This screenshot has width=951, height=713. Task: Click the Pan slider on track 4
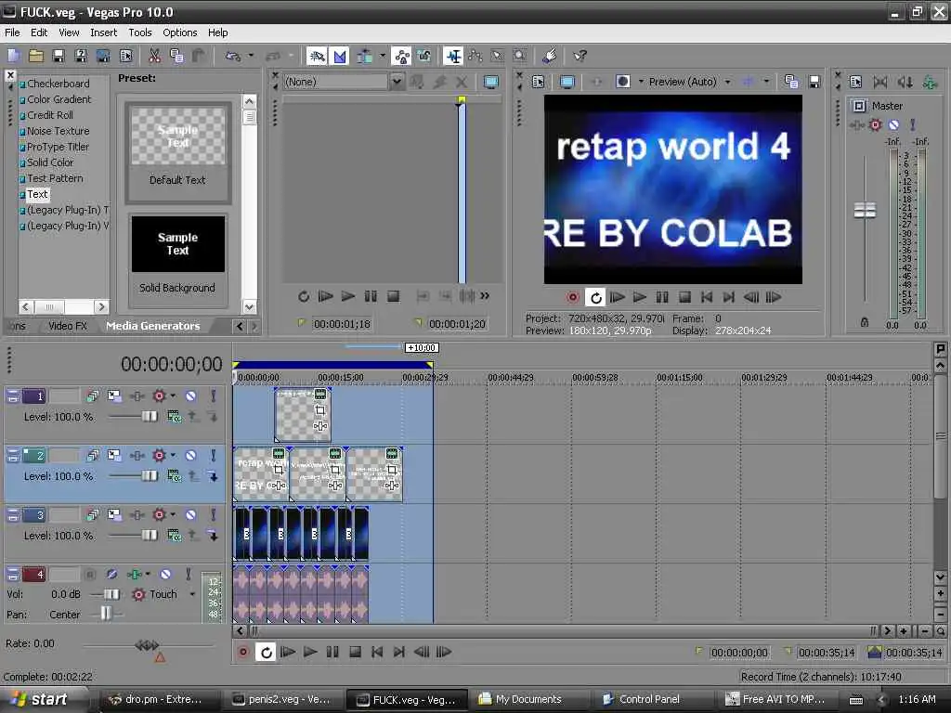pyautogui.click(x=106, y=614)
